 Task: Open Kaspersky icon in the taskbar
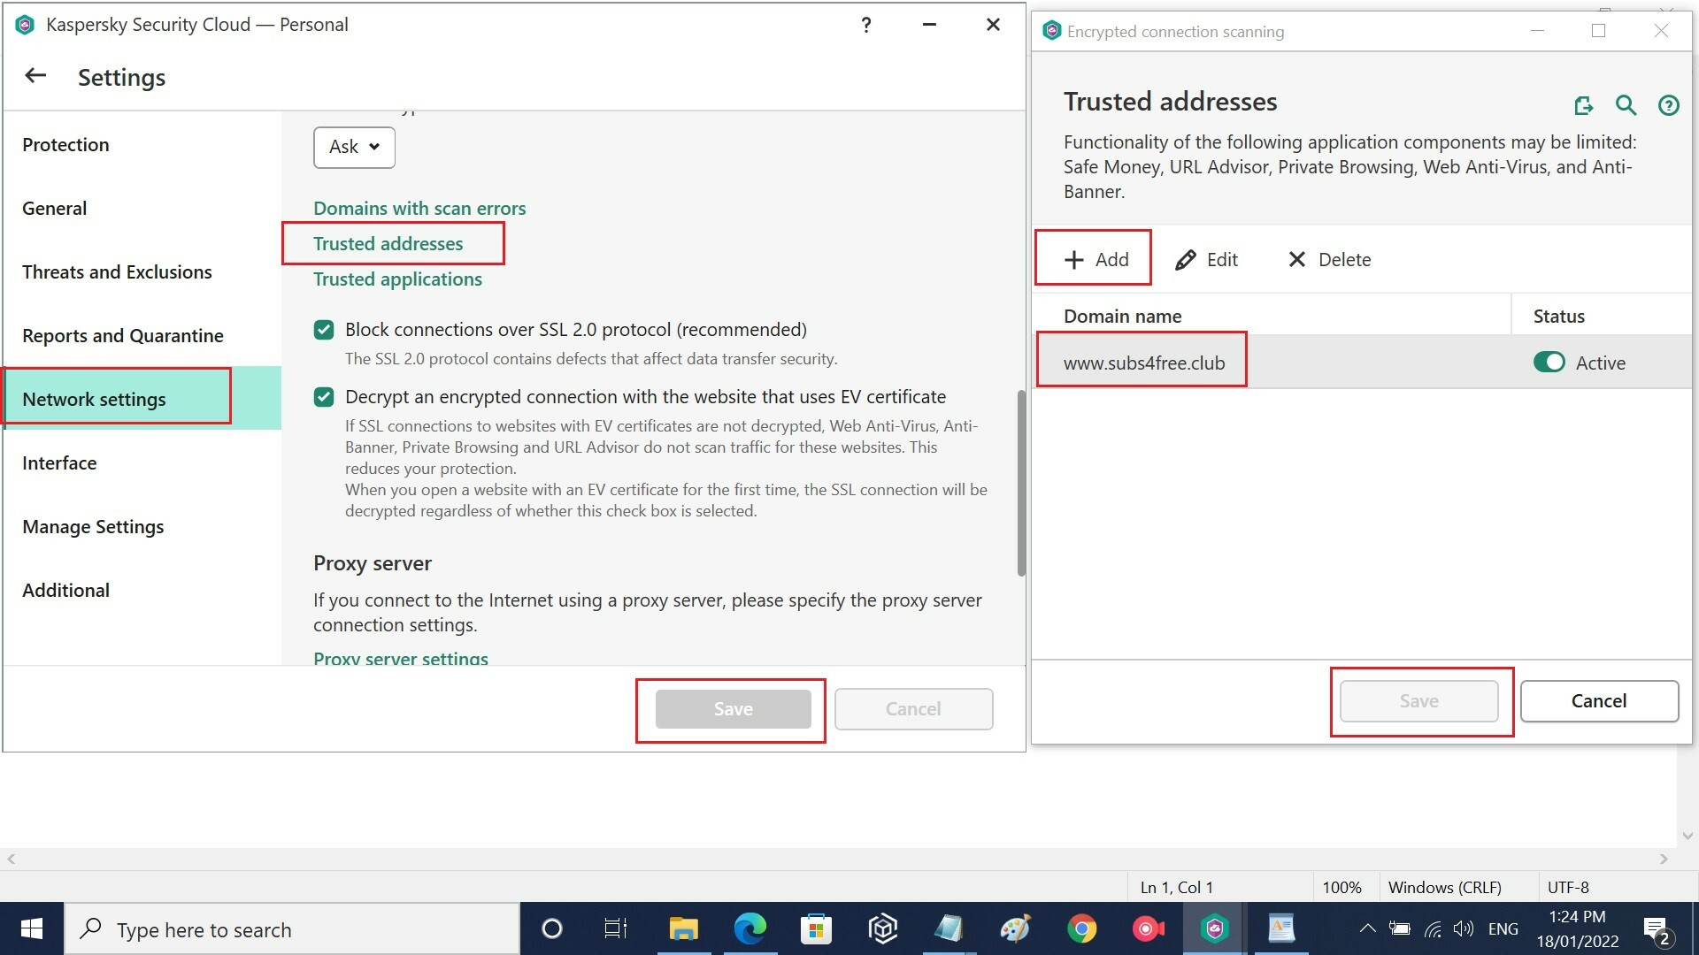point(1214,928)
